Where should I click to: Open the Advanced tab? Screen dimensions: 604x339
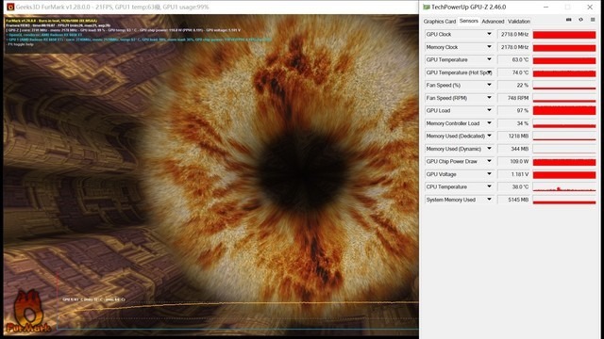493,22
